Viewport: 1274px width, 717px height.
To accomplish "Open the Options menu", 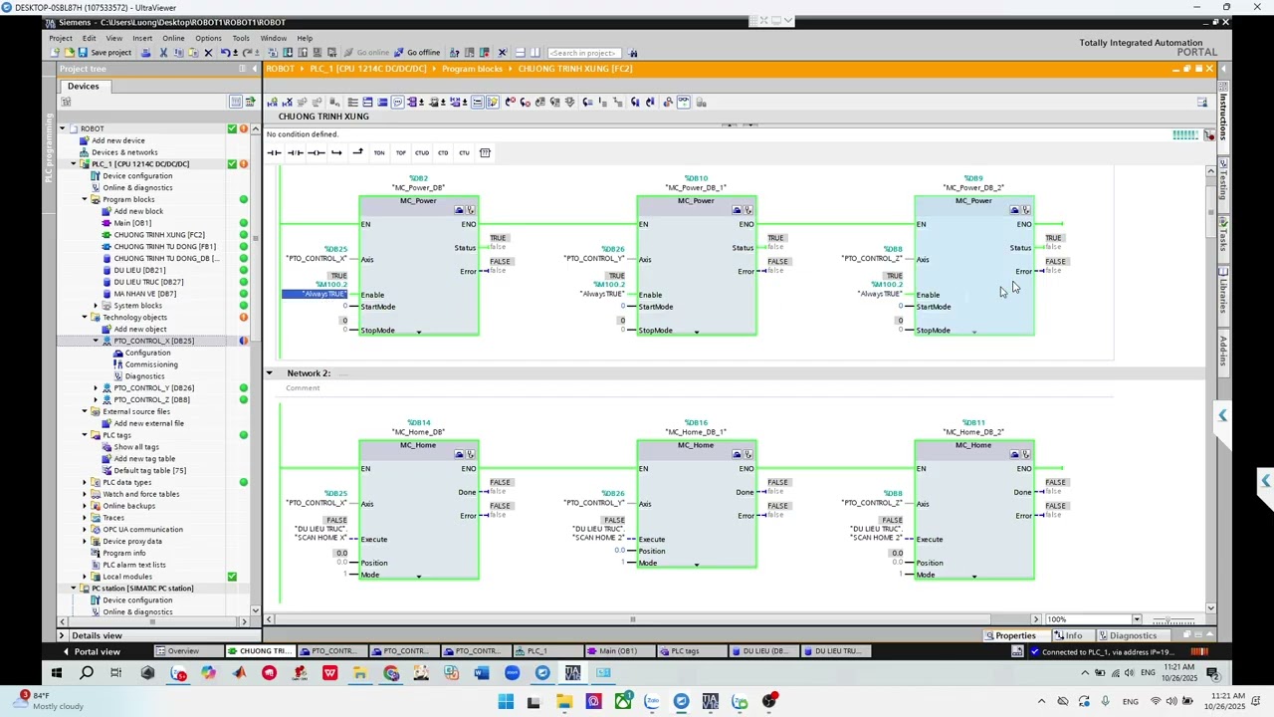I will (x=208, y=38).
